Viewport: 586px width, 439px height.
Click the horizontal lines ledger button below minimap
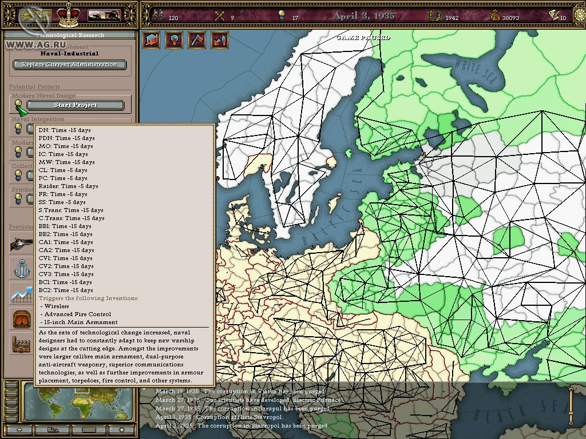tap(89, 430)
